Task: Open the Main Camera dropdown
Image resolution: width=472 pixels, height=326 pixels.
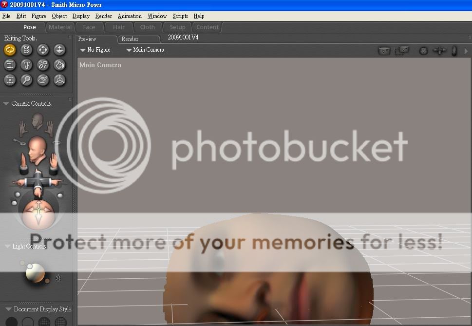Action: click(145, 50)
